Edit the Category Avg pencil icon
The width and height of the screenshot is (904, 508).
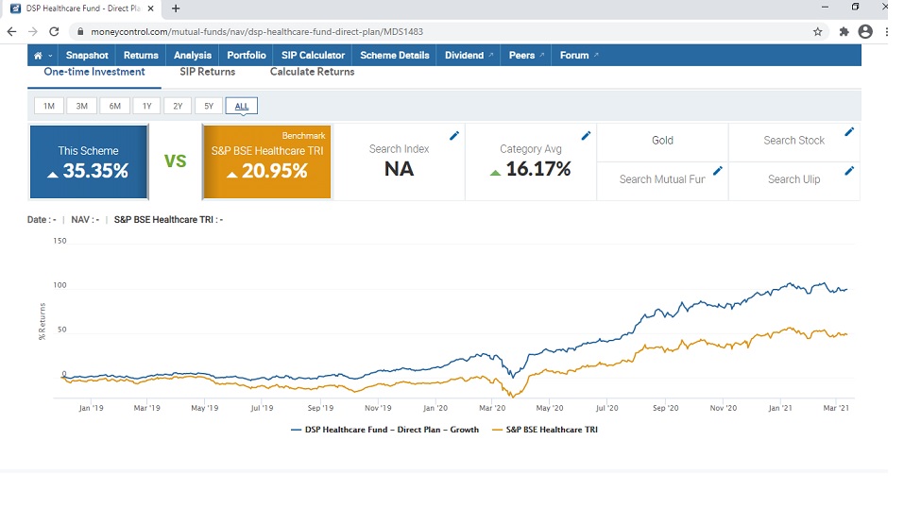586,136
